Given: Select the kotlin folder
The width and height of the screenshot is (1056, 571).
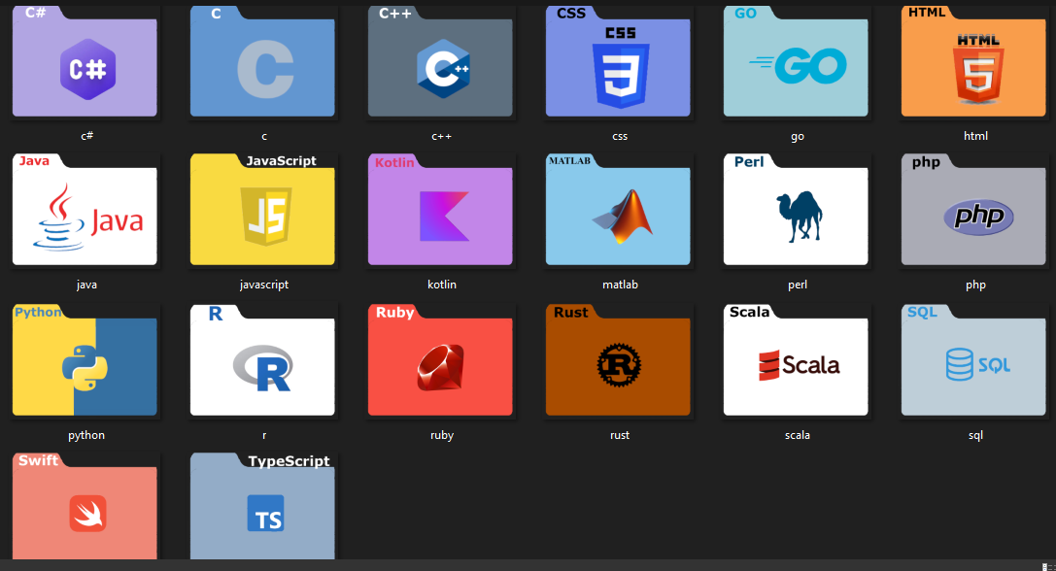Looking at the screenshot, I should 440,209.
